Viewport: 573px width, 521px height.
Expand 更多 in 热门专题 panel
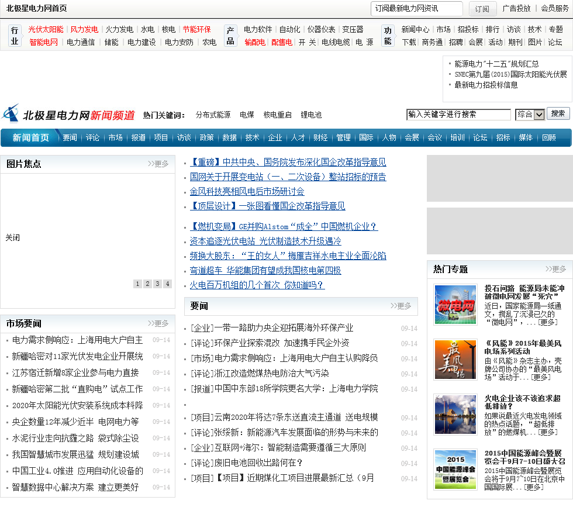(x=556, y=269)
